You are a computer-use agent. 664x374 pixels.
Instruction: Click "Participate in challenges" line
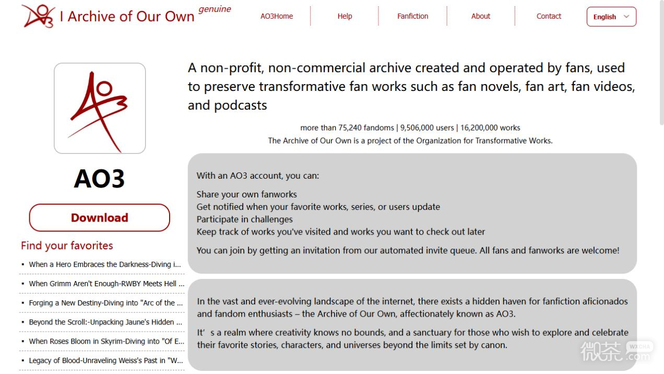coord(245,219)
